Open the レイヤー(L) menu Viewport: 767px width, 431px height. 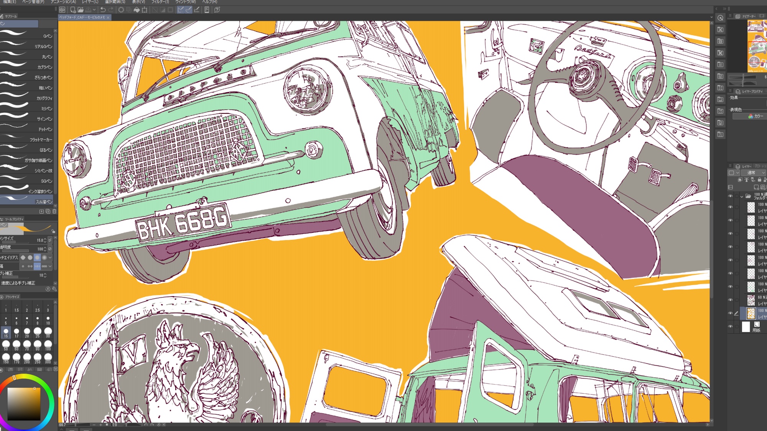click(x=90, y=2)
